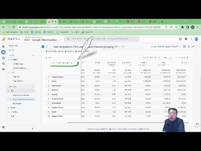Viewport: 201px width, 151px height.
Task: Click the Admin gear icon at bottom left
Action: pos(3,127)
